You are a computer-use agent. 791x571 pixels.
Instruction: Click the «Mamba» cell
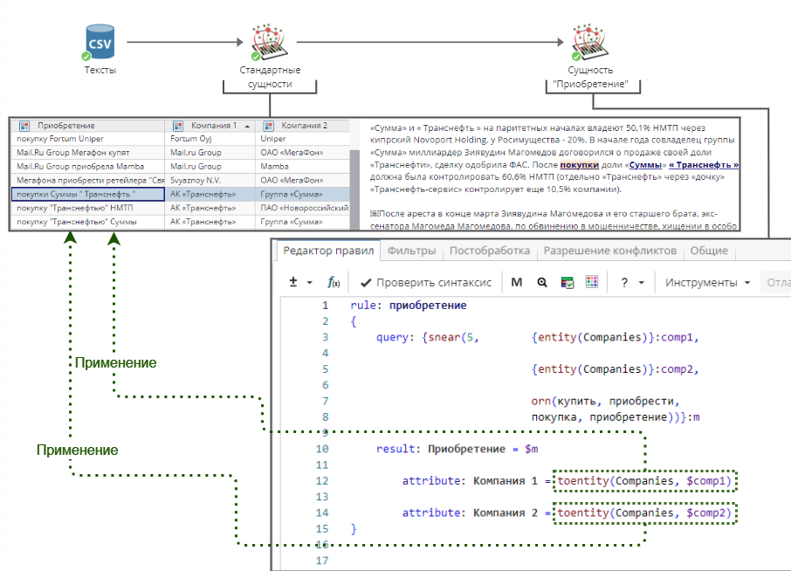pos(303,167)
